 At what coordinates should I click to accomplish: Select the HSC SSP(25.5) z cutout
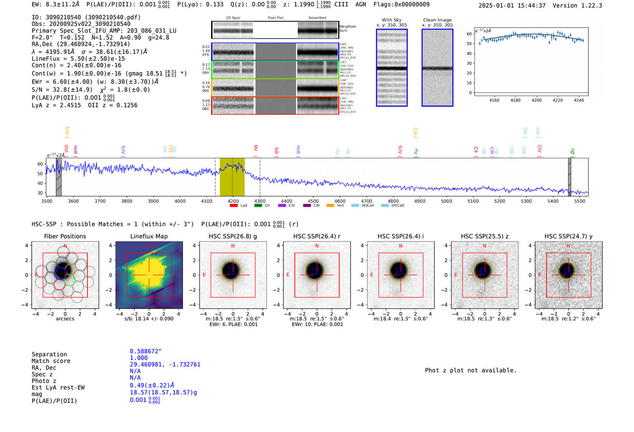pyautogui.click(x=485, y=275)
